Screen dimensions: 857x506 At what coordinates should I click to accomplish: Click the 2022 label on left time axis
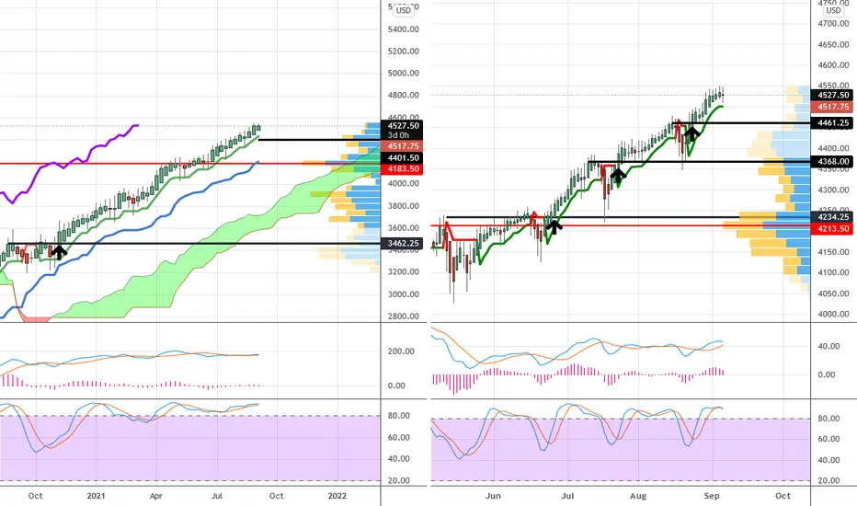coord(337,496)
